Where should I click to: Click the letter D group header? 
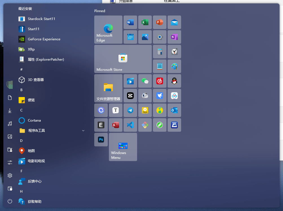tap(21, 140)
